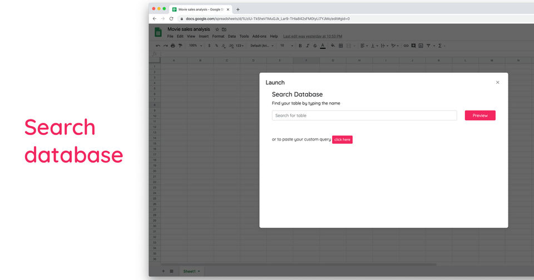Reload the page with the refresh icon
Image resolution: width=534 pixels, height=280 pixels.
pyautogui.click(x=171, y=19)
